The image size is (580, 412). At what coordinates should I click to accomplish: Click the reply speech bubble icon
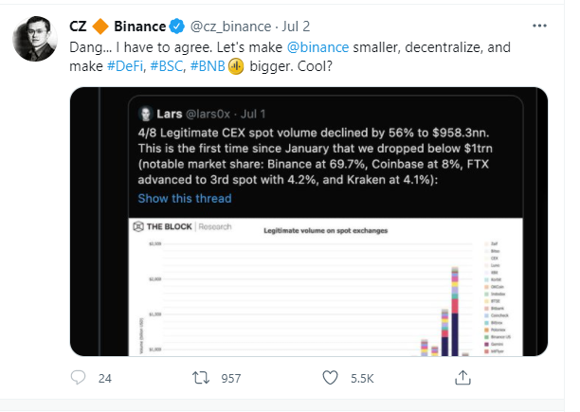click(78, 378)
